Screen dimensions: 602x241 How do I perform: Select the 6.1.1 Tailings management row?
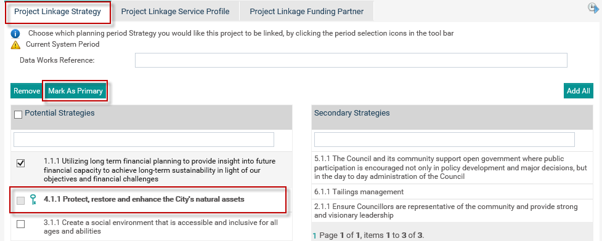[452, 192]
